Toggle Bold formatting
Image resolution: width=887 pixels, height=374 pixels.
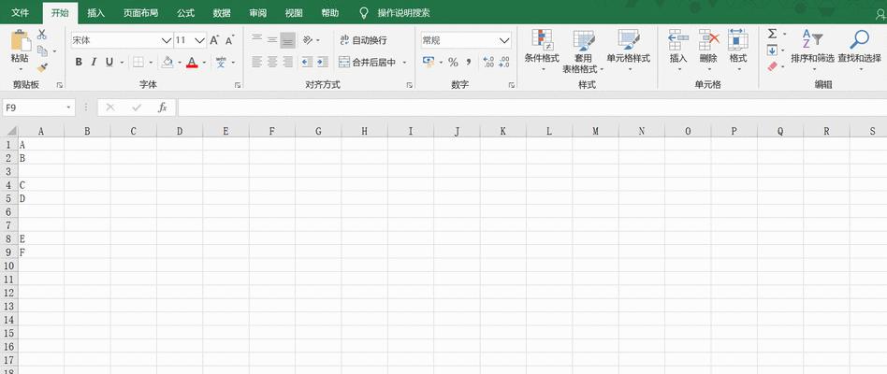[x=79, y=62]
